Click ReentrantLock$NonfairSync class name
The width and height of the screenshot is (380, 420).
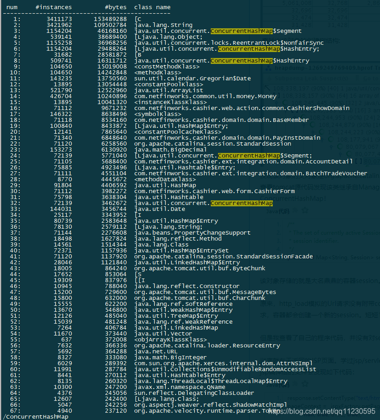coord(229,43)
